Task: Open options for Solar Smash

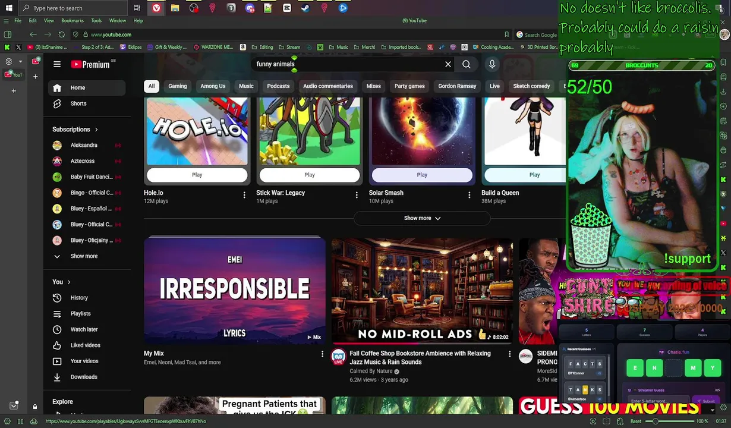Action: pyautogui.click(x=469, y=195)
